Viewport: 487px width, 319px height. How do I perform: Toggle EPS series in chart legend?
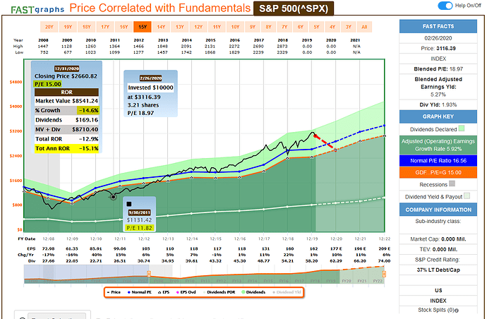(164, 292)
